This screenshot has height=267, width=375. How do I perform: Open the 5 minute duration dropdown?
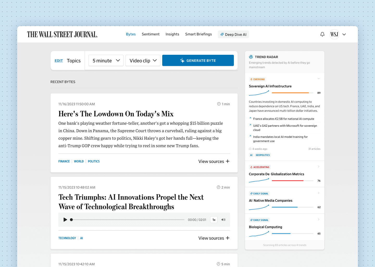tap(106, 60)
